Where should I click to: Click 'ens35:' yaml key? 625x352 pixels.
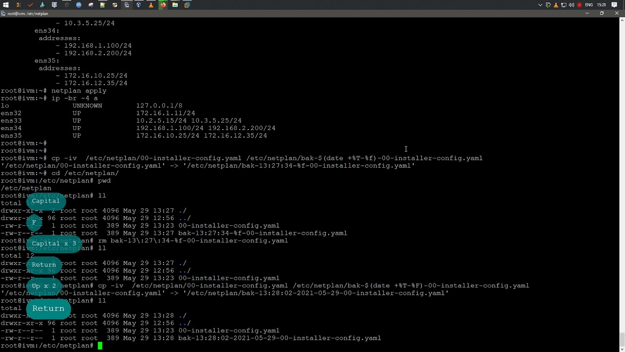click(47, 61)
